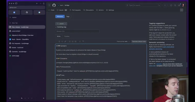Open the notifications inbox icon
The image size is (195, 102).
coord(179,5)
